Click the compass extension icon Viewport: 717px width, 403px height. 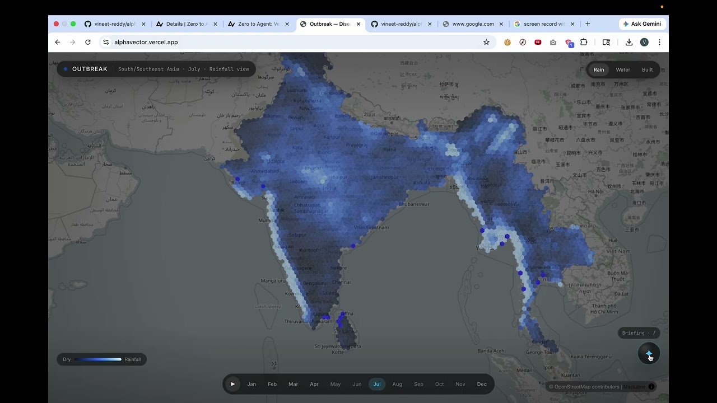pos(523,42)
